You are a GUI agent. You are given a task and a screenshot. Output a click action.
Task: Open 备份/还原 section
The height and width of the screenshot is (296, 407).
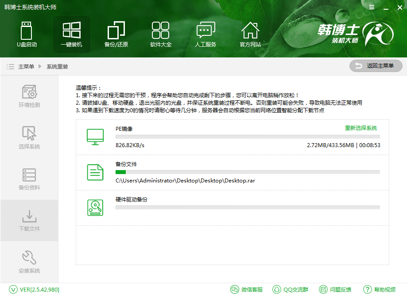(x=116, y=34)
